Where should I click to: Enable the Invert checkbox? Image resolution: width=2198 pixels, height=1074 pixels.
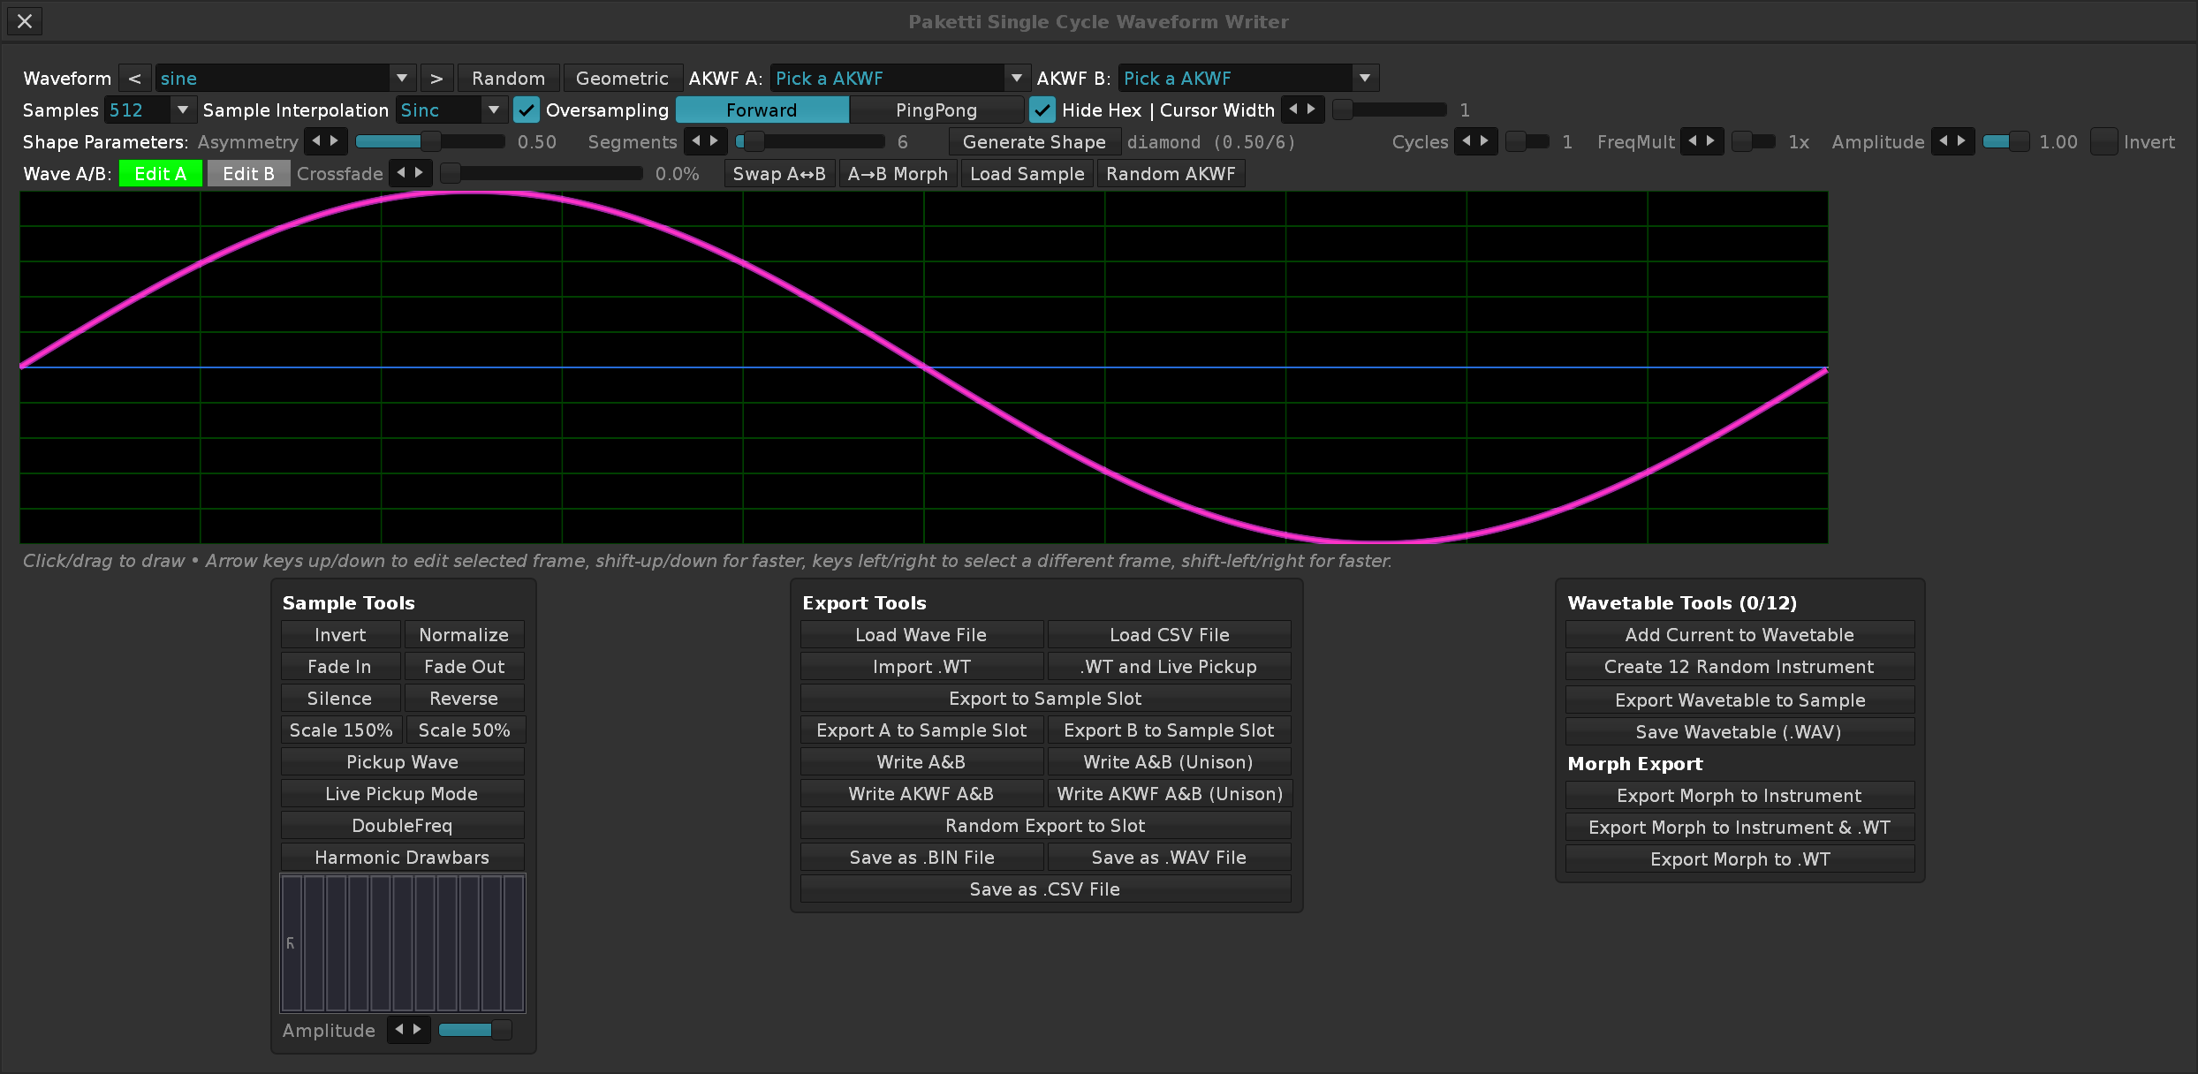pos(2104,141)
